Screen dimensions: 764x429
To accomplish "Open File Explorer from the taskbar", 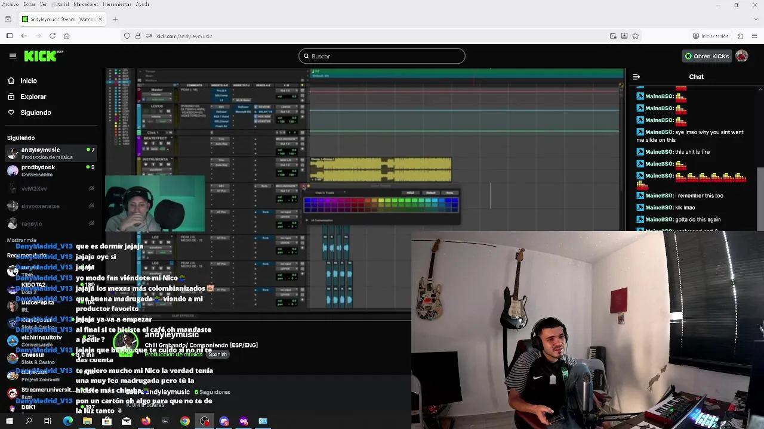I will [x=87, y=421].
